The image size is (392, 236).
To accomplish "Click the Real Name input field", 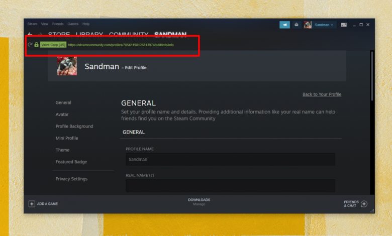I will (x=230, y=186).
